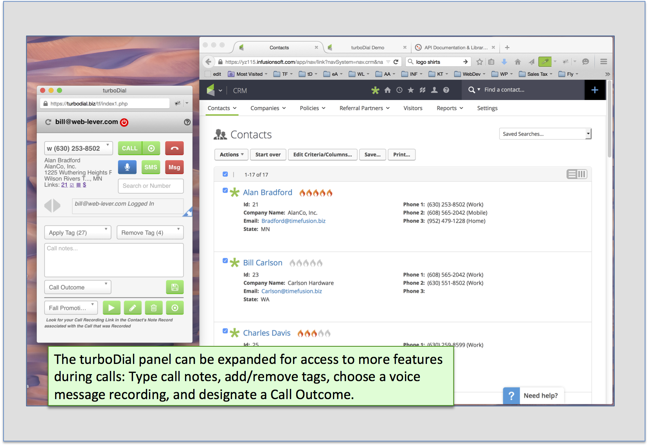Click the CRM favorites star icon

(x=411, y=90)
